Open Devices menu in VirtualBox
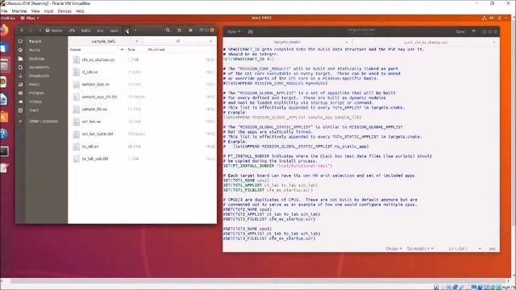Screen dimensions: 516x290 pos(64,10)
